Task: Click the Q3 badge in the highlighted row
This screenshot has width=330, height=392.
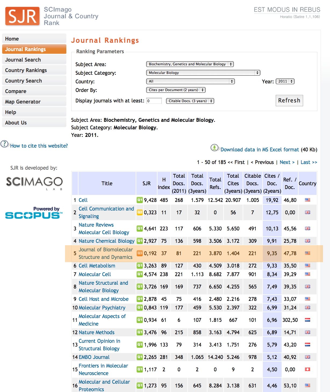Action: coord(139,253)
